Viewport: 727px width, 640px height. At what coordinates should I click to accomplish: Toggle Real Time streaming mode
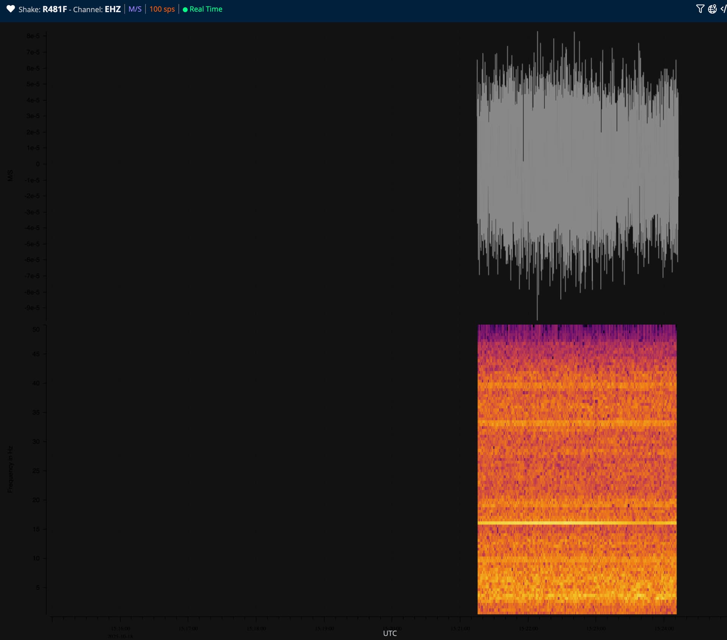[x=206, y=9]
